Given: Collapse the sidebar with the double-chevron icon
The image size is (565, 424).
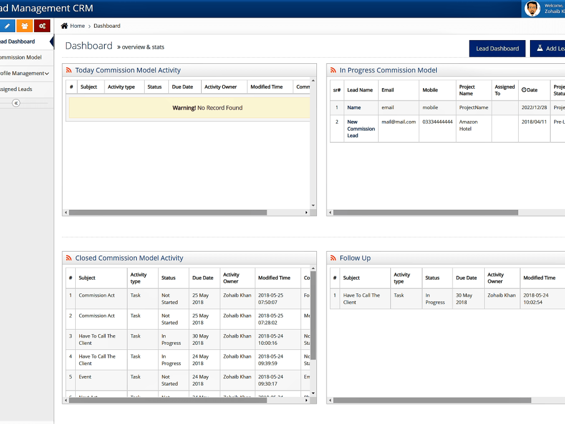Looking at the screenshot, I should [x=16, y=103].
